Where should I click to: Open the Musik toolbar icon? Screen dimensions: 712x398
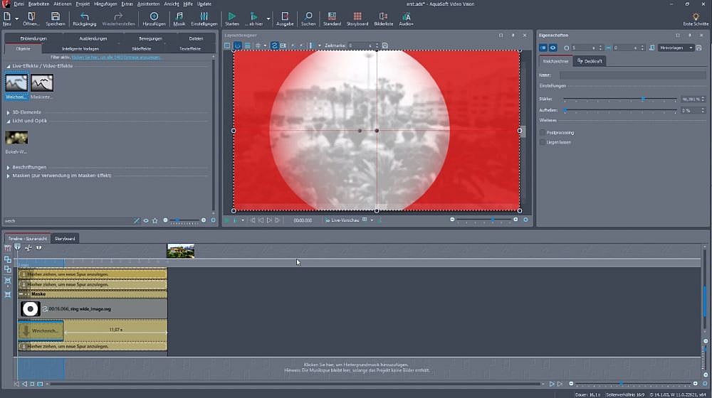(x=179, y=17)
